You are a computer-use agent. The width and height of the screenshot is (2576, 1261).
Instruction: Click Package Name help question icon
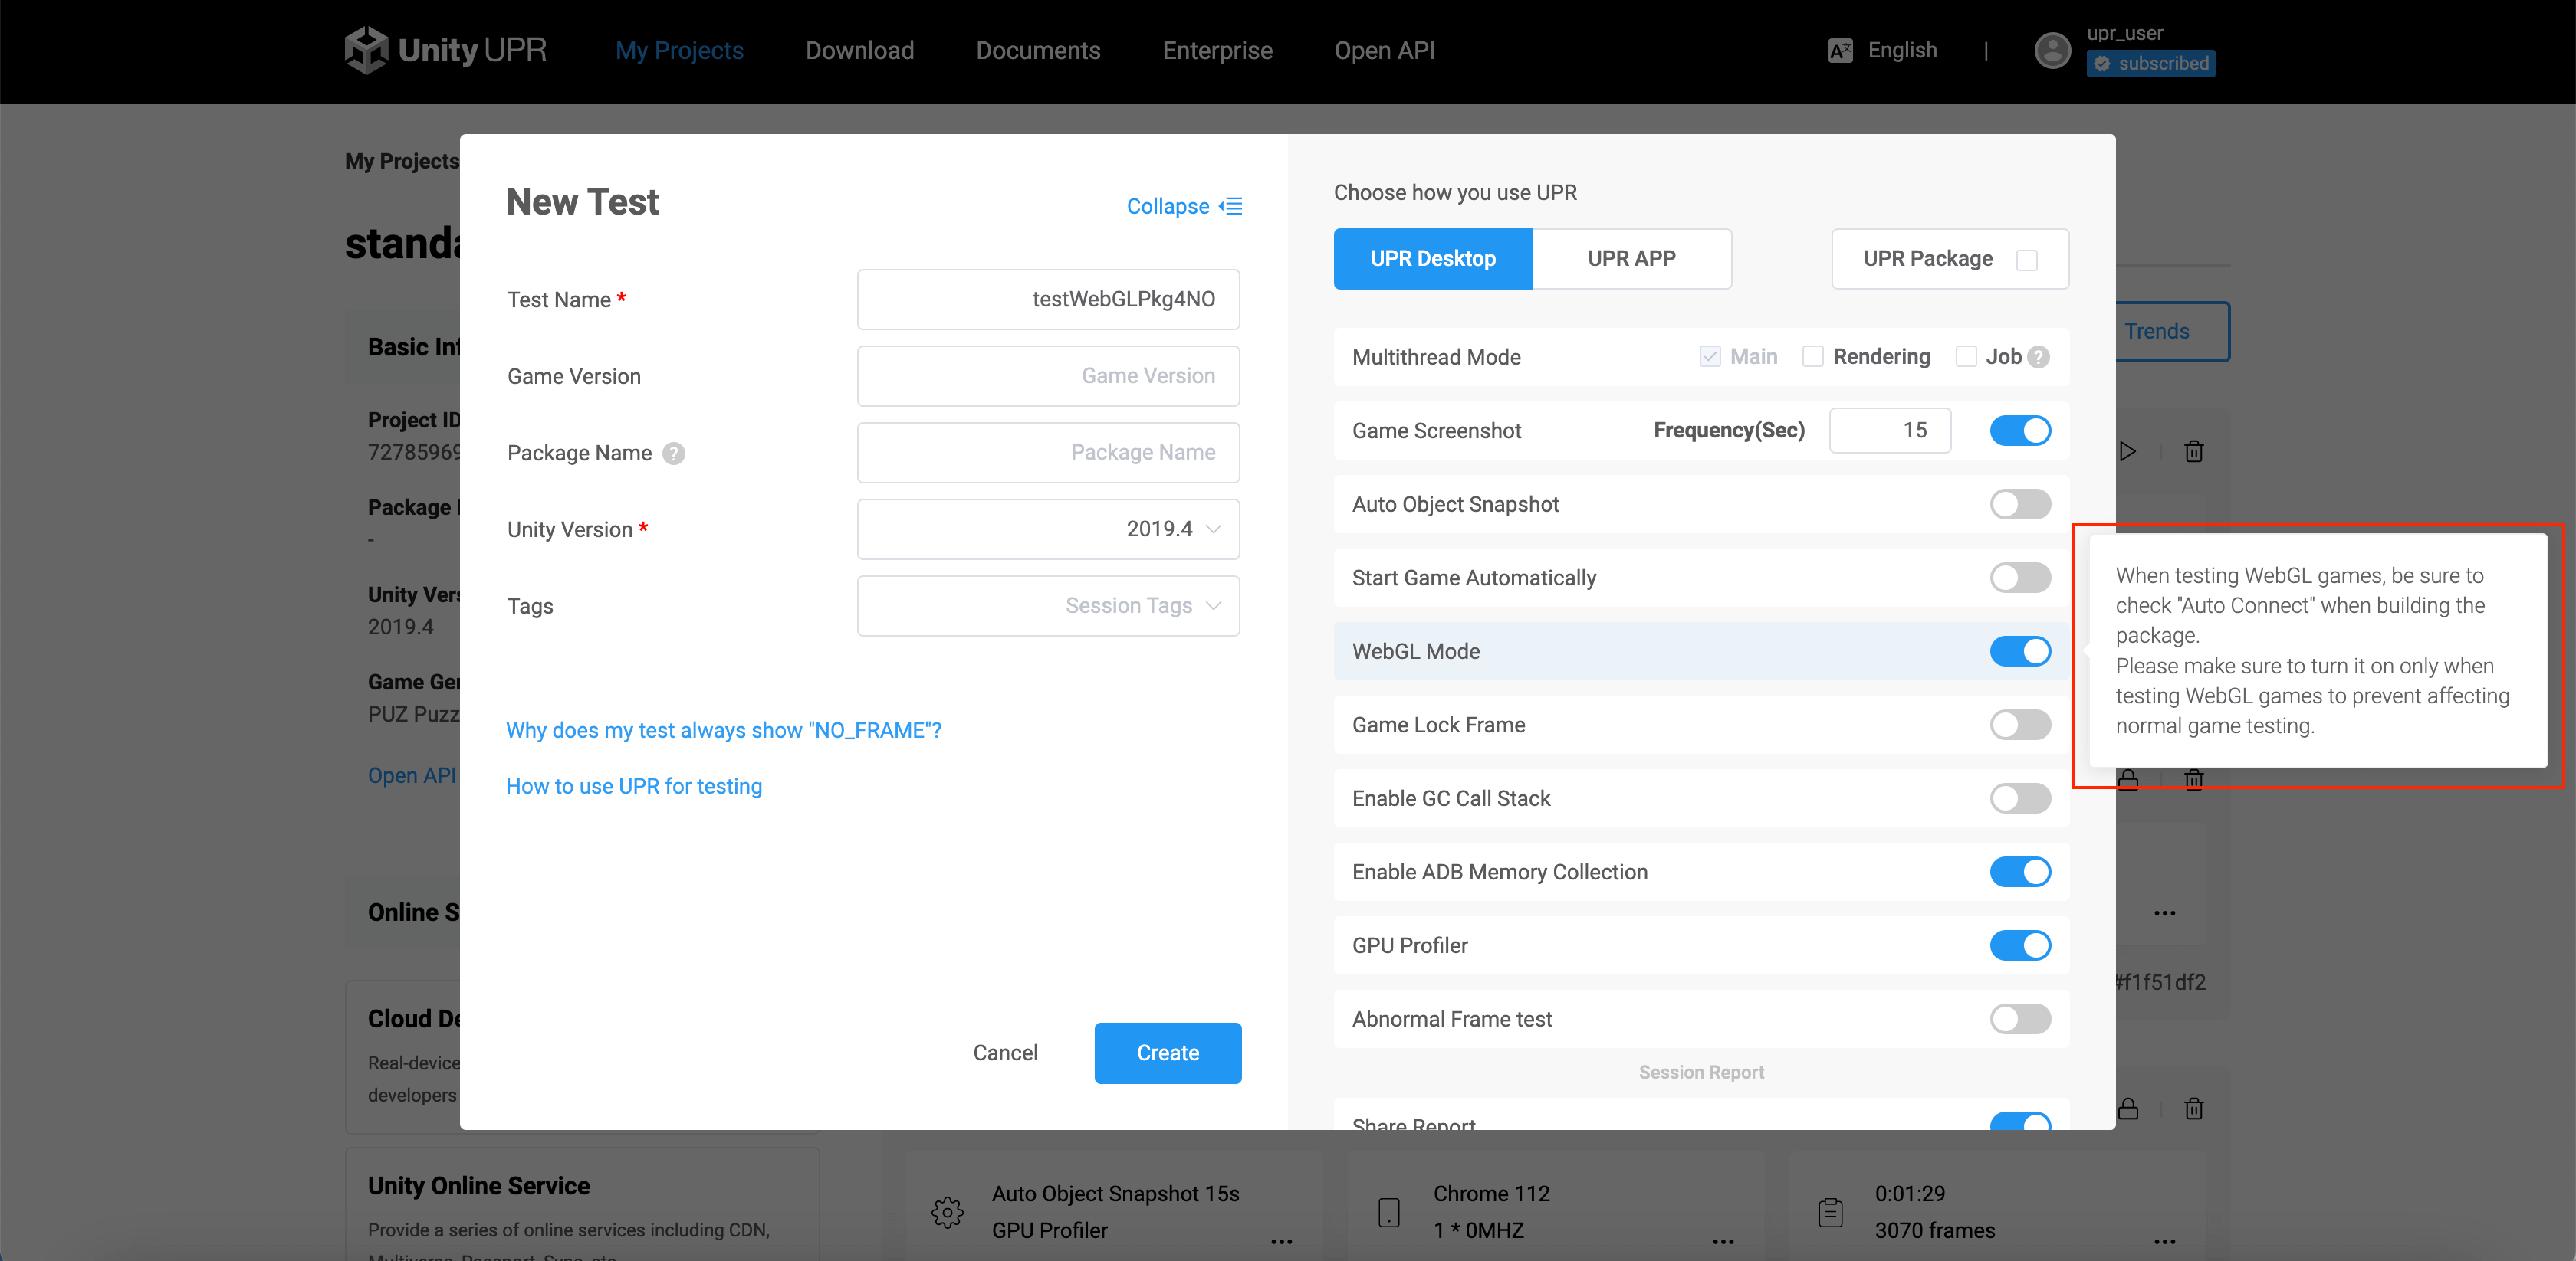point(674,454)
